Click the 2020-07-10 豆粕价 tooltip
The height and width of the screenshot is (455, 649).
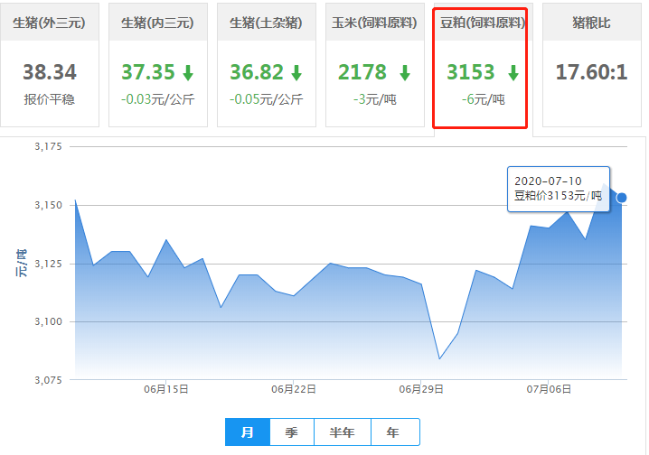tap(558, 188)
